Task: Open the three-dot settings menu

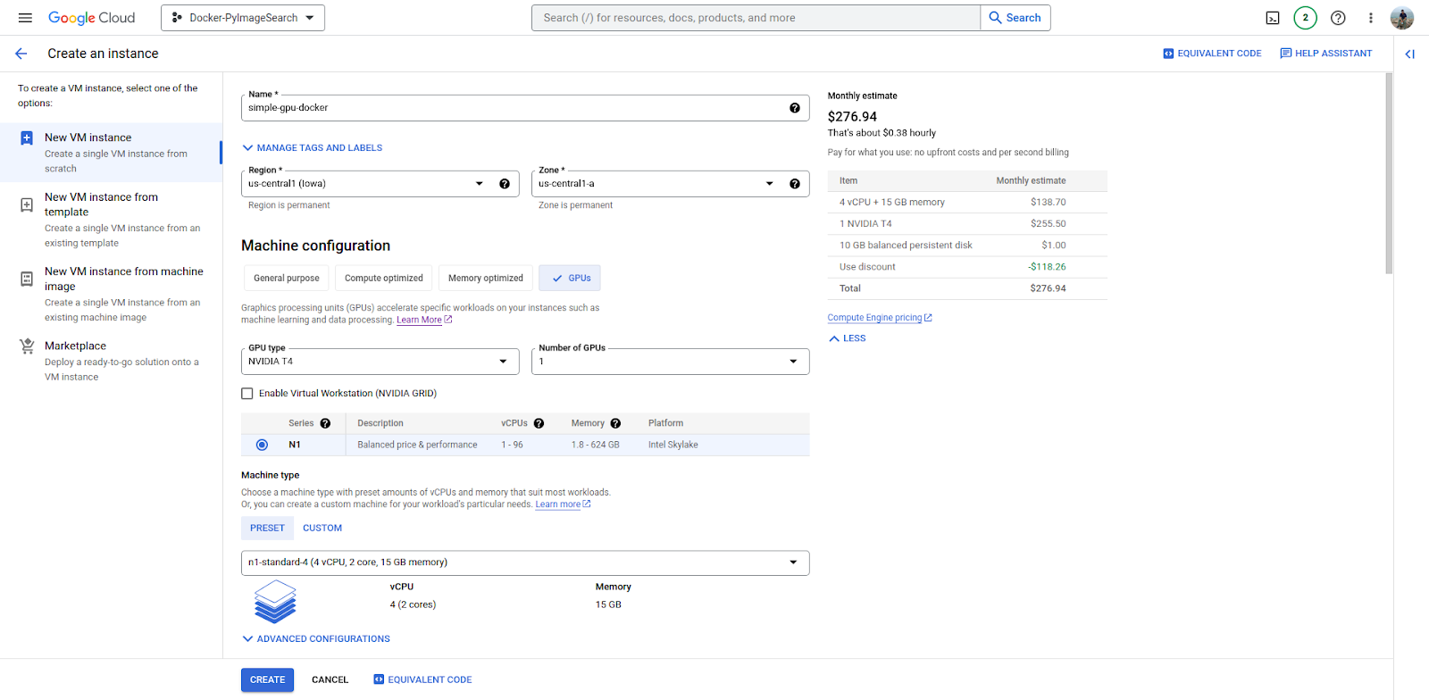Action: pyautogui.click(x=1370, y=18)
